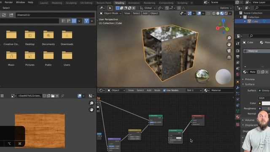
Task: Open the Creative Cloud folder
Action: (x=11, y=38)
